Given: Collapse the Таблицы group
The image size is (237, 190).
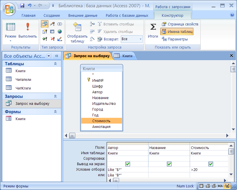Looking at the screenshot, I should click(55, 64).
